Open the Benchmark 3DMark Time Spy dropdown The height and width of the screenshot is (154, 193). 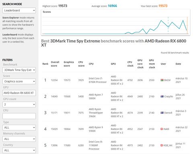pyautogui.click(x=19, y=70)
